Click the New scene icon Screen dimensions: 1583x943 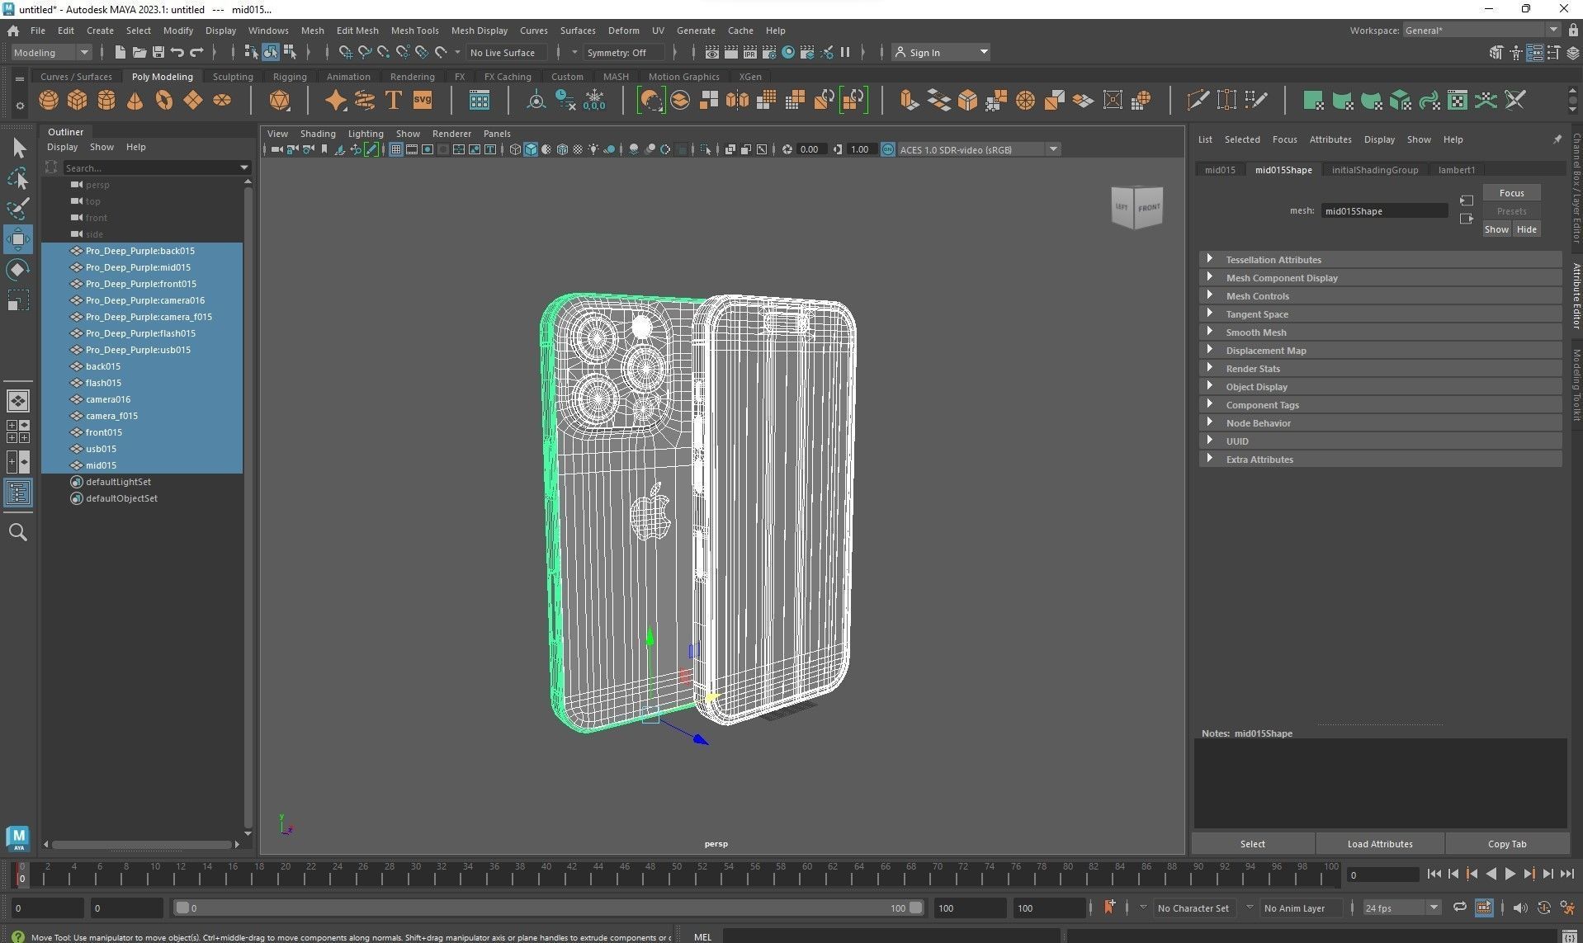(120, 52)
